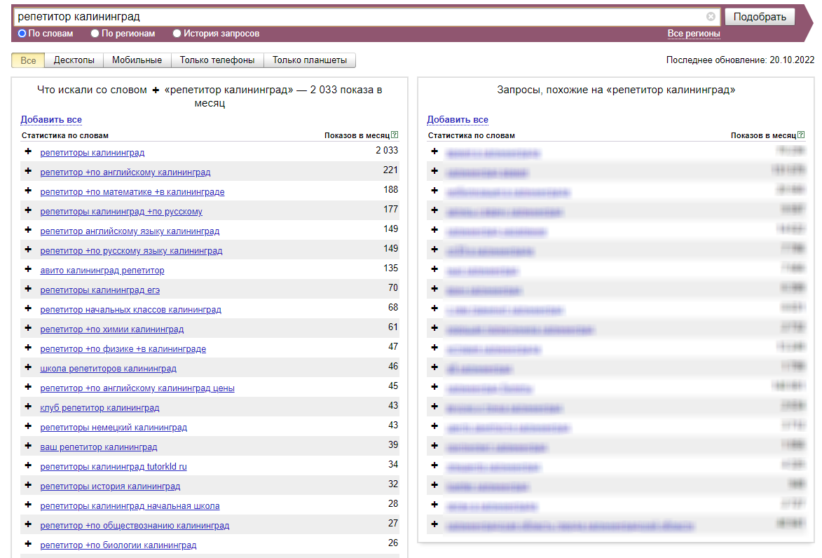822x558 pixels.
Task: Clear the search field with the X icon
Action: [x=711, y=17]
